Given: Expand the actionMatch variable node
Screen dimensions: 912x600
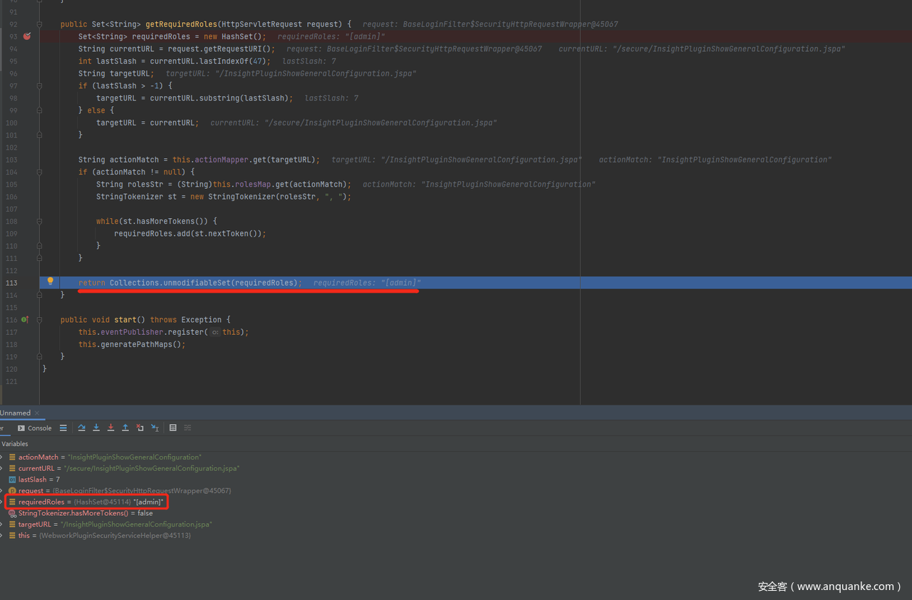Looking at the screenshot, I should (2, 457).
